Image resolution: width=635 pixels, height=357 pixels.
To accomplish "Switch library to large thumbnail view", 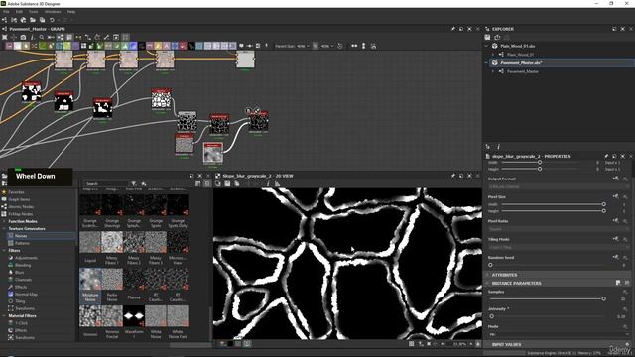I will coord(207,183).
